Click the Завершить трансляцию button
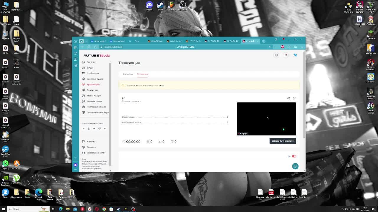This screenshot has width=378, height=212. (x=283, y=141)
